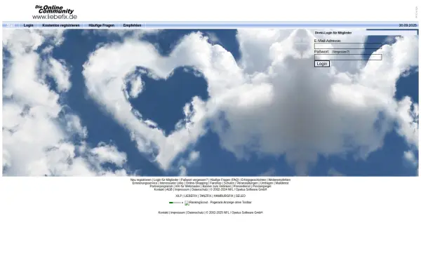Open the Fanshop footer link
The height and width of the screenshot is (263, 421).
(216, 183)
